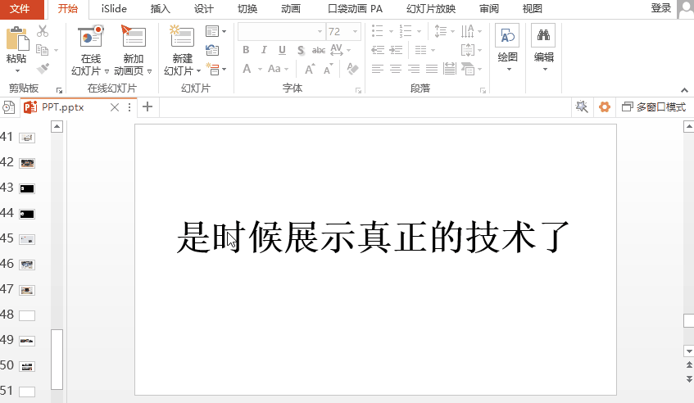Switch to the Insert (插入) tab
This screenshot has height=403, width=694.
coord(160,9)
